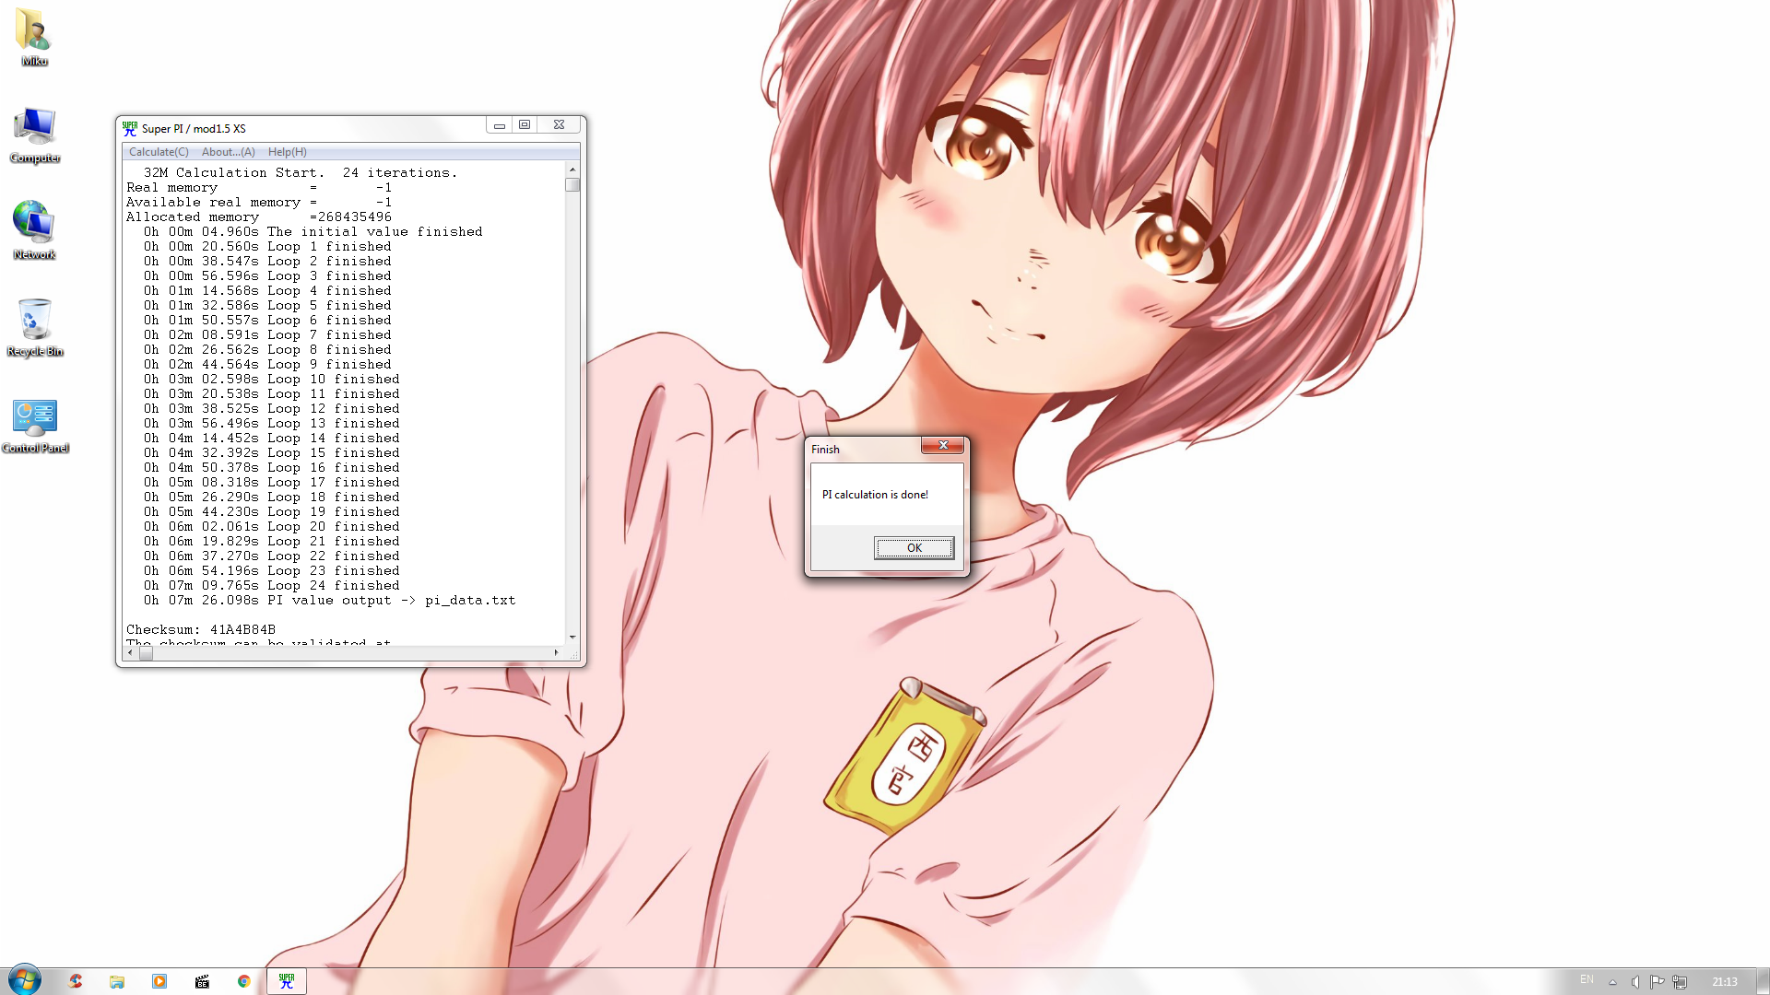Viewport: 1770px width, 995px height.
Task: Click the vertical scrollbar up arrow in Super PI
Action: pos(572,170)
